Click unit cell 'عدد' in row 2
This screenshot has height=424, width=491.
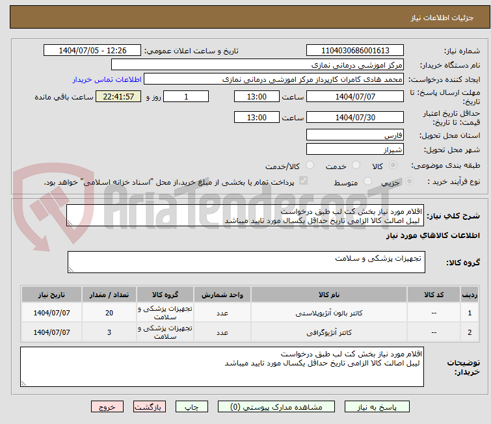coord(222,332)
